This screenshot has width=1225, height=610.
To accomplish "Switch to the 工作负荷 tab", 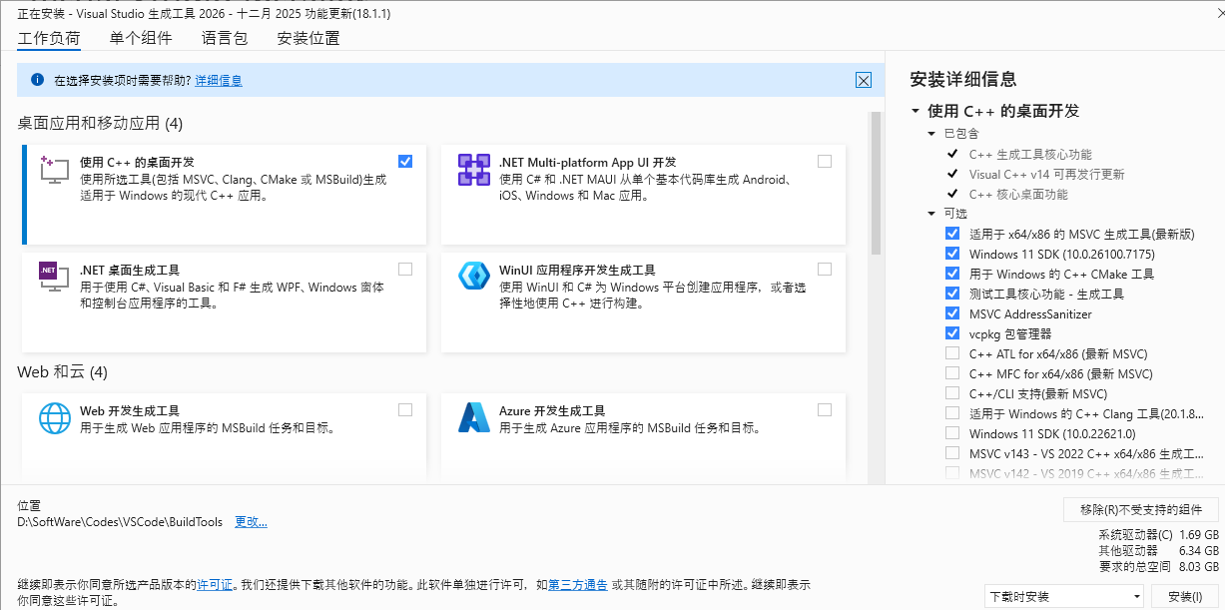I will [x=49, y=39].
